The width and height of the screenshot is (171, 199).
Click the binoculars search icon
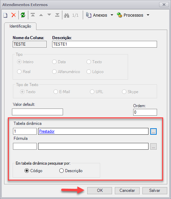(x=66, y=15)
